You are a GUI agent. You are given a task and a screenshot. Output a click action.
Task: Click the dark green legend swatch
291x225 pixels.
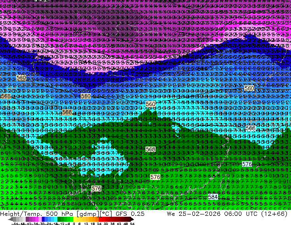pos(59,219)
